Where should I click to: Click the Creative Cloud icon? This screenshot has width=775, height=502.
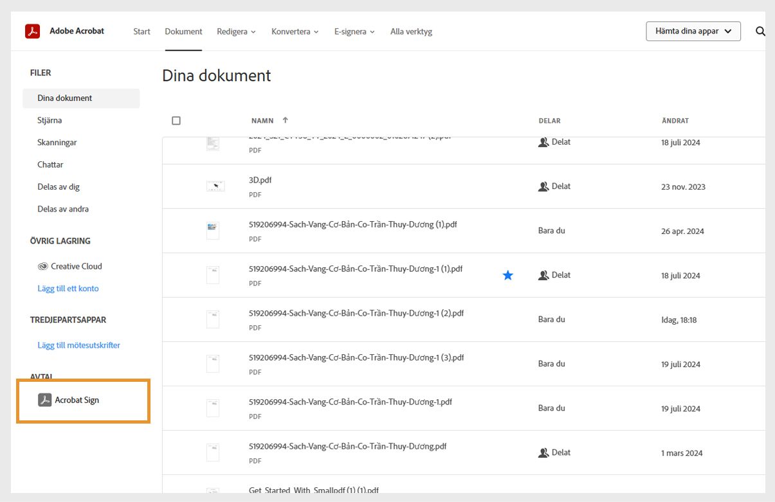[x=43, y=266]
